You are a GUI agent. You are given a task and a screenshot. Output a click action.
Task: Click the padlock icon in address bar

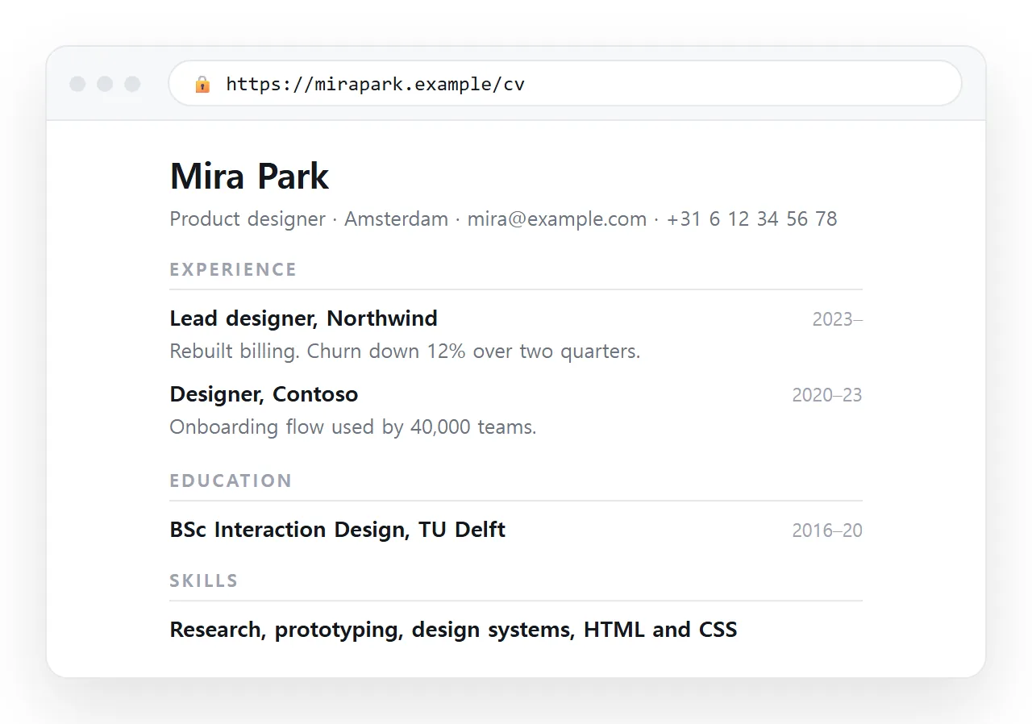click(202, 84)
